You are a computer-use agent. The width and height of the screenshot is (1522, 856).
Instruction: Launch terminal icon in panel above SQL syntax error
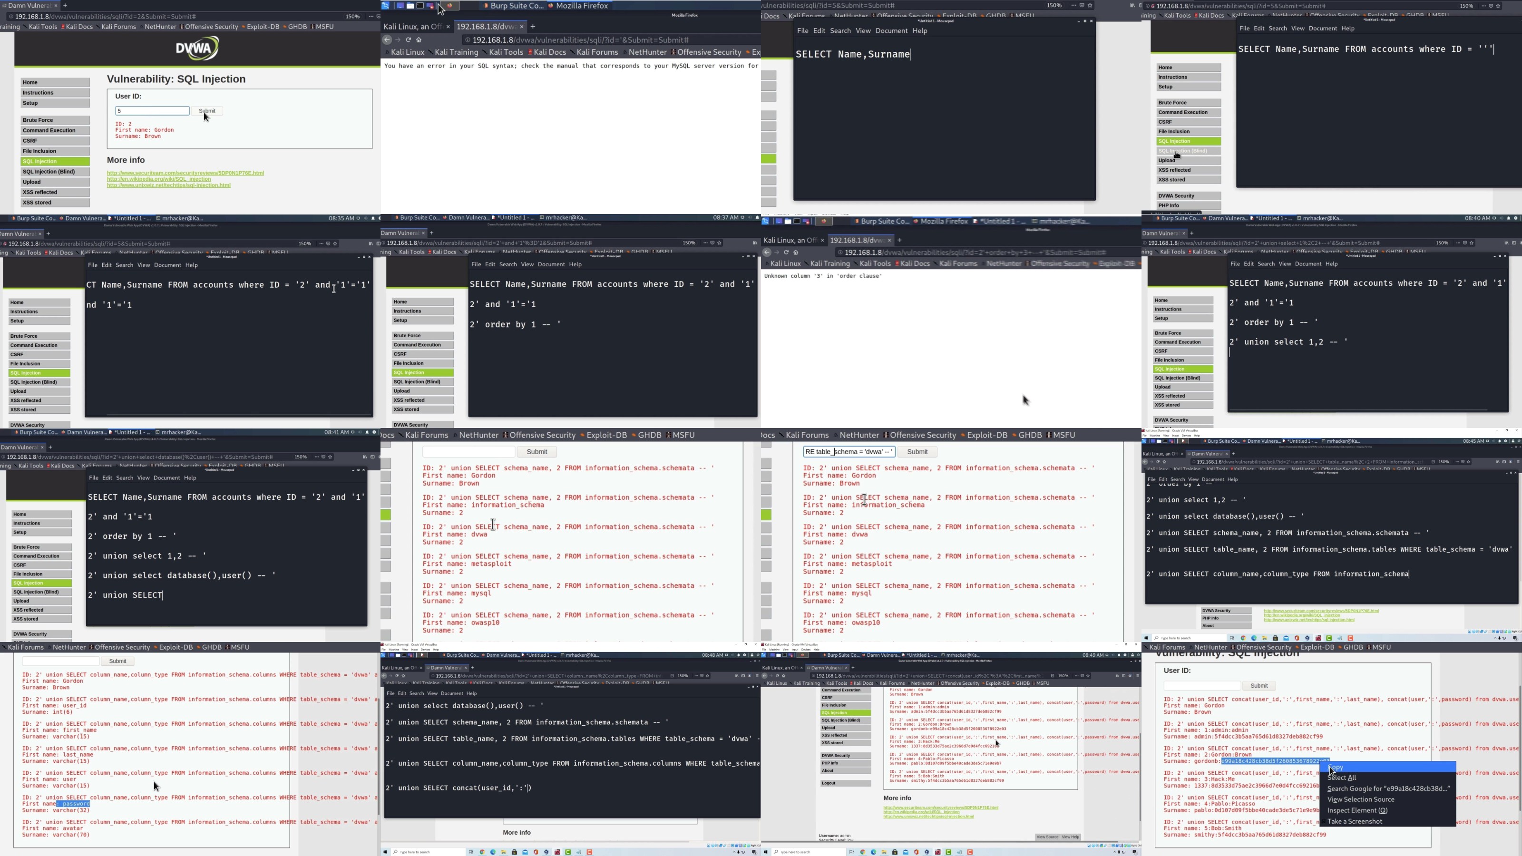[x=420, y=6]
